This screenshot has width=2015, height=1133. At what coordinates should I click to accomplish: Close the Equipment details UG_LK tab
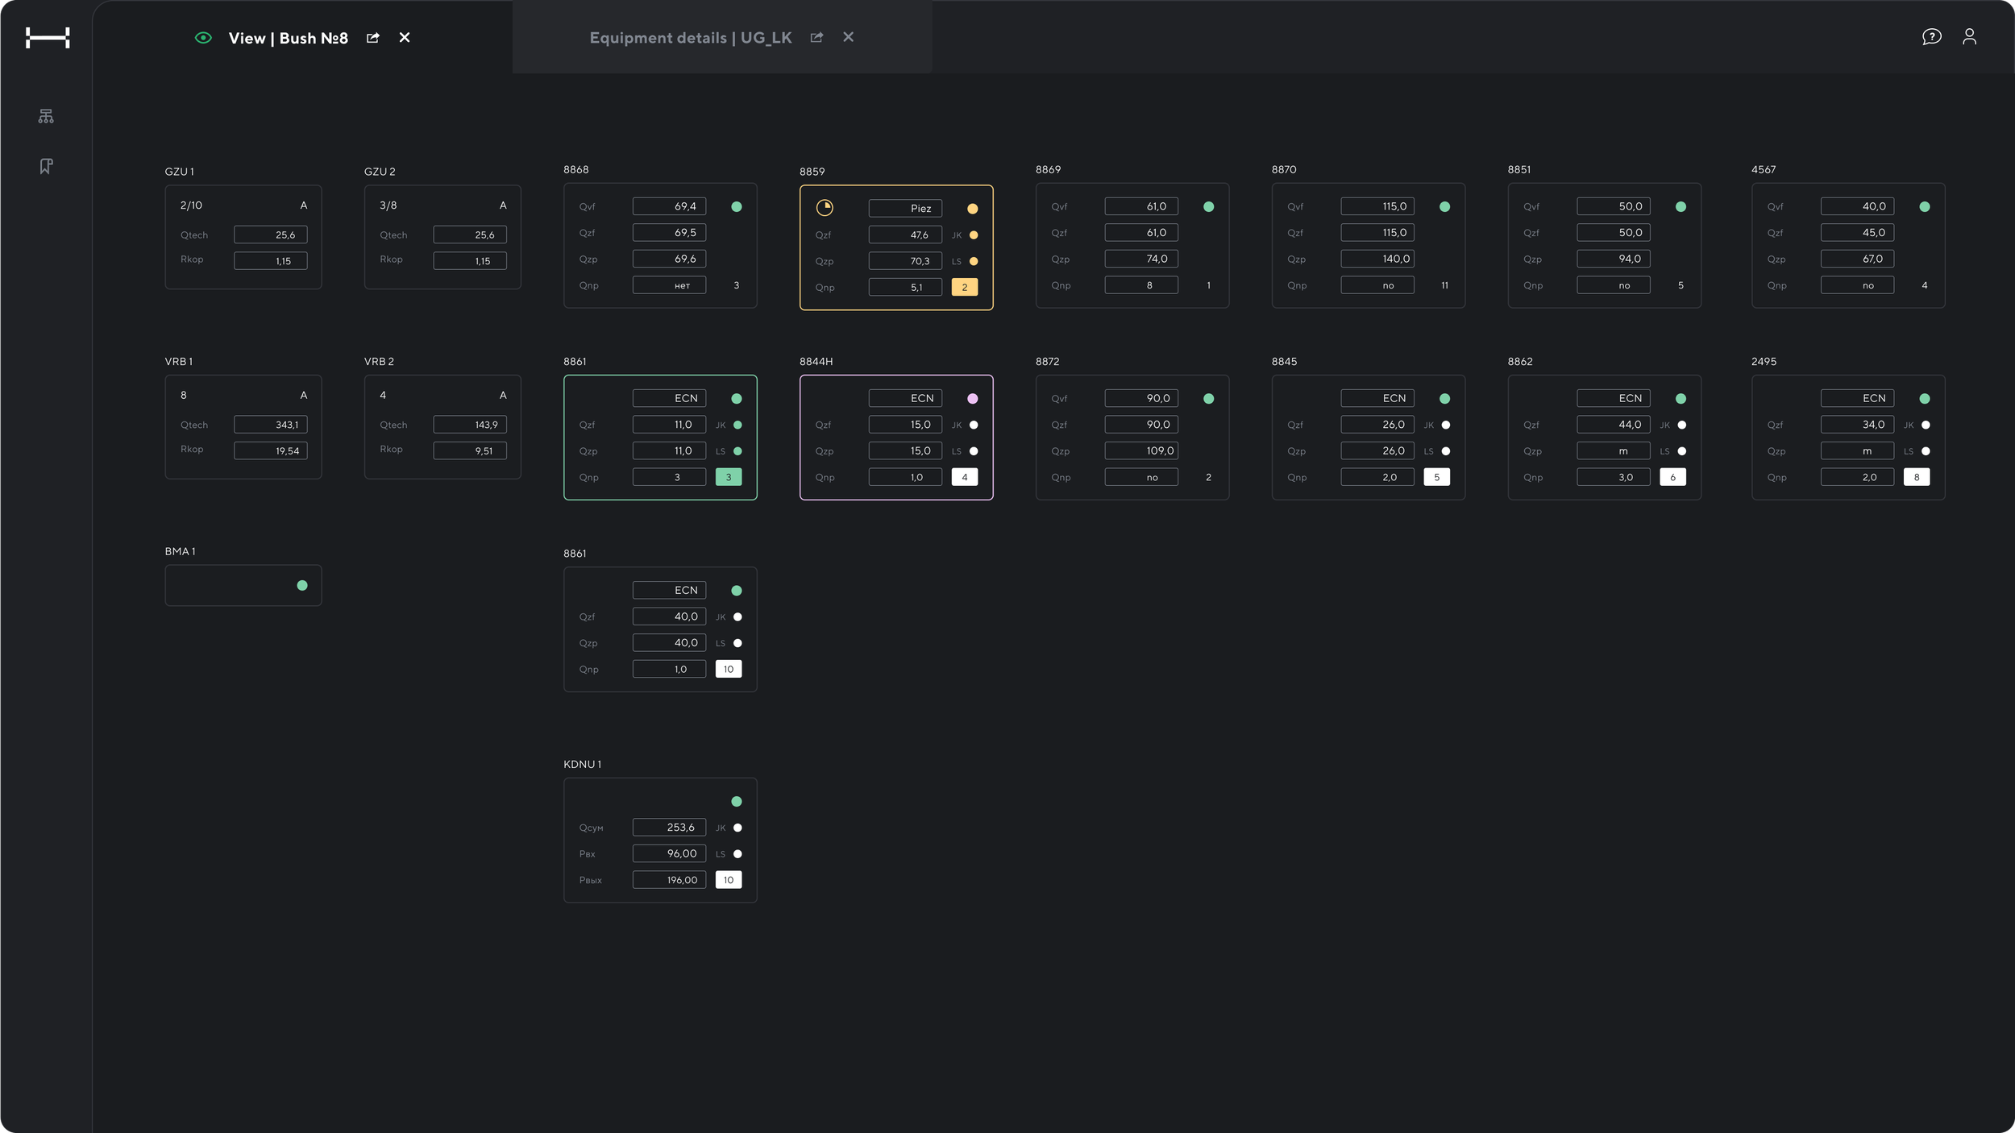(x=848, y=37)
